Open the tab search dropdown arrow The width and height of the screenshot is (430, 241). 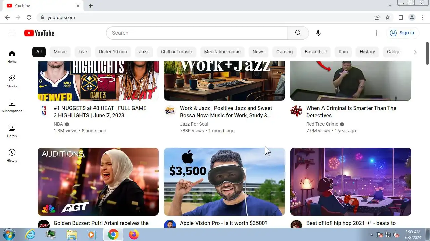pyautogui.click(x=390, y=6)
